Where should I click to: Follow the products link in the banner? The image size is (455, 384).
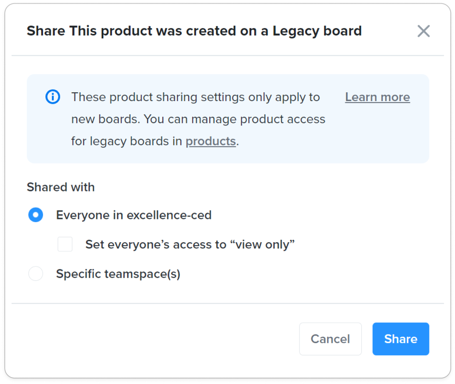211,141
